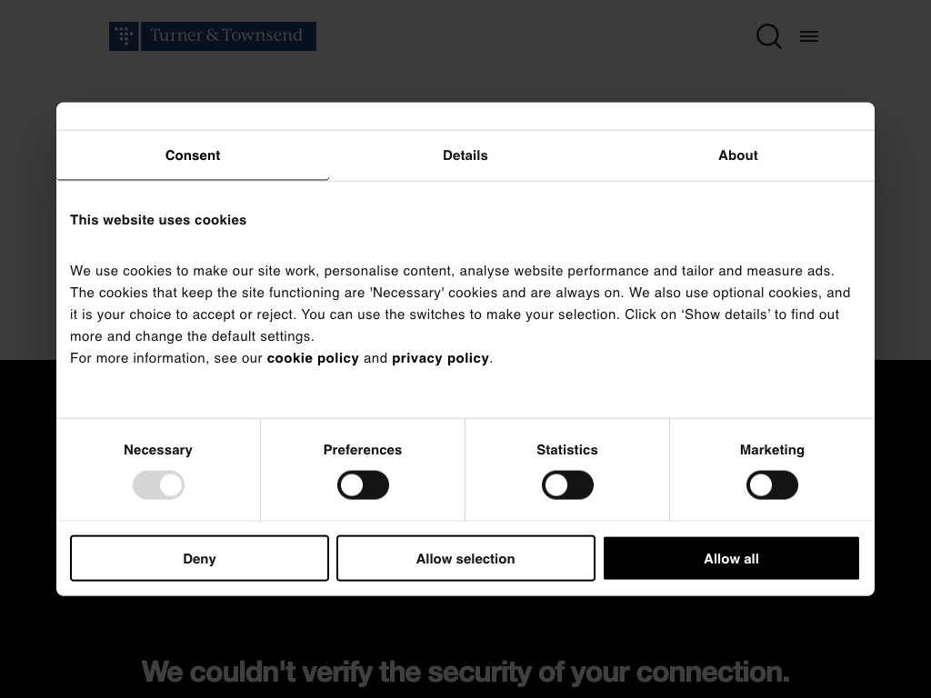Switch to the Consent tab

tap(193, 155)
